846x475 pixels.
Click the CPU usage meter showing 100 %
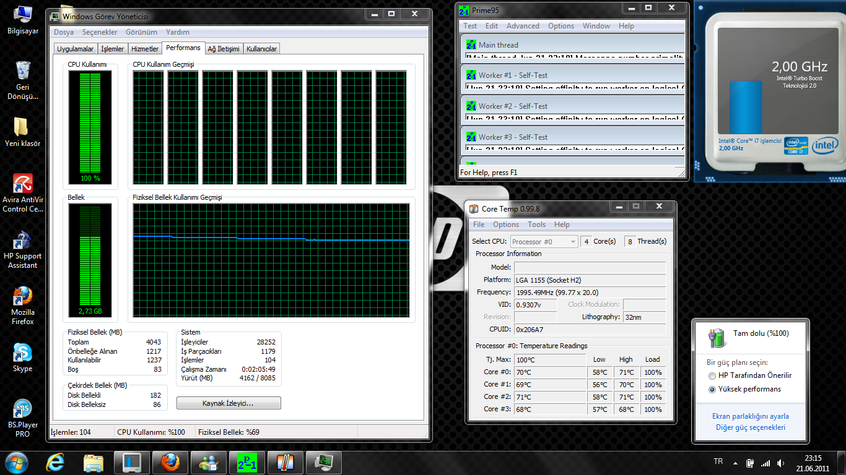point(90,127)
